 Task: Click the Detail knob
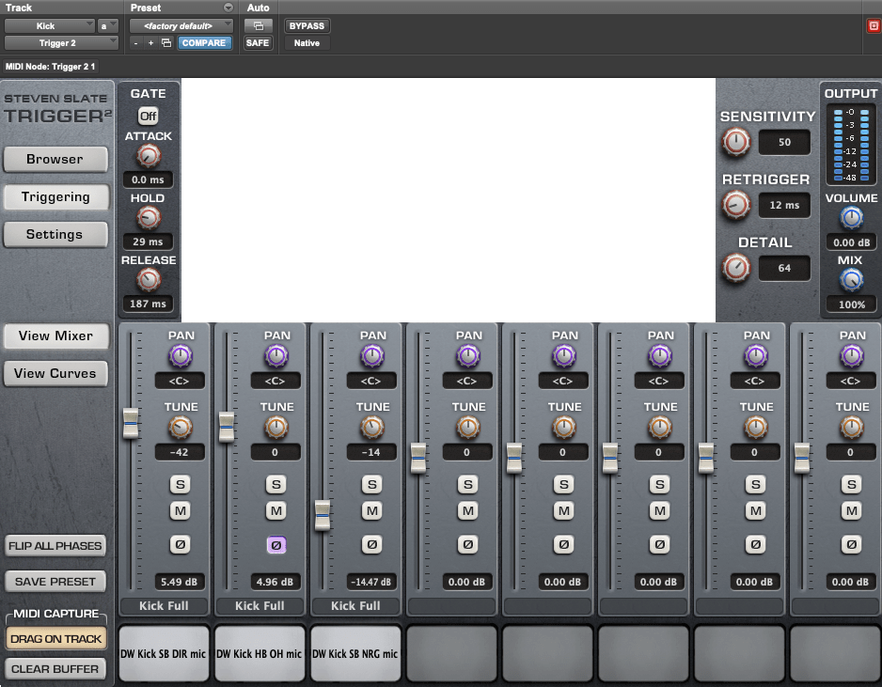[736, 268]
